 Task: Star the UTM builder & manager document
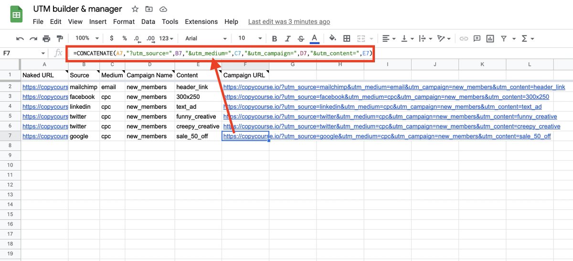click(135, 9)
